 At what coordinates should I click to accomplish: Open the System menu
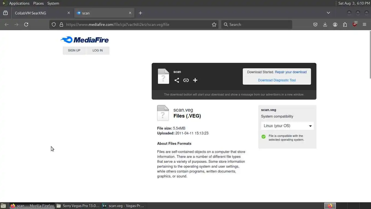pyautogui.click(x=53, y=3)
